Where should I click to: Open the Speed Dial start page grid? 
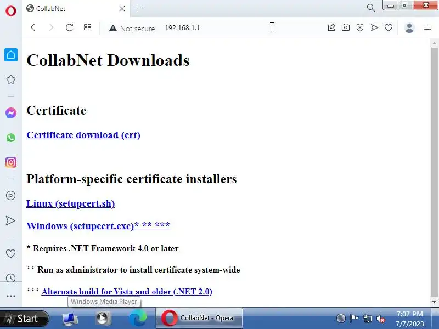pyautogui.click(x=87, y=27)
